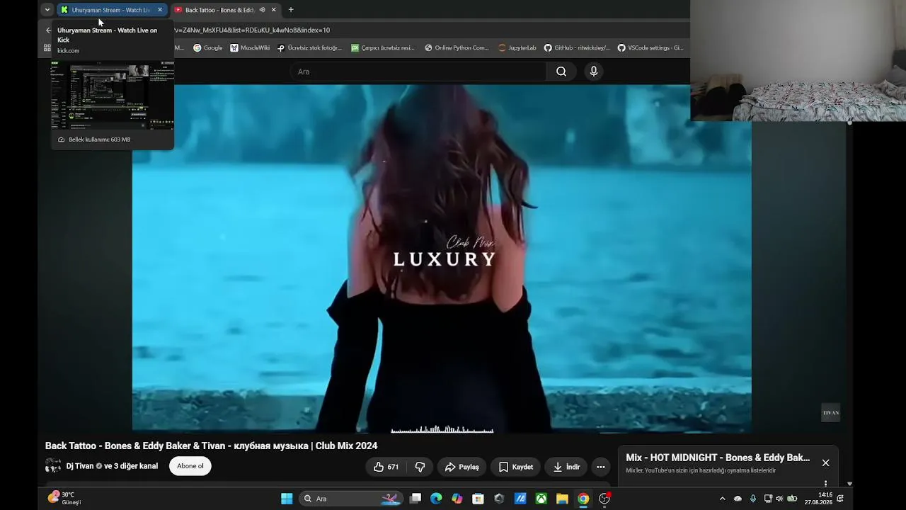Open the VSCode settings bookmark

tap(650, 48)
